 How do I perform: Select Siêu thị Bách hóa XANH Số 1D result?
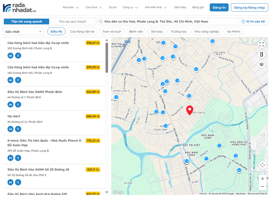[38, 170]
